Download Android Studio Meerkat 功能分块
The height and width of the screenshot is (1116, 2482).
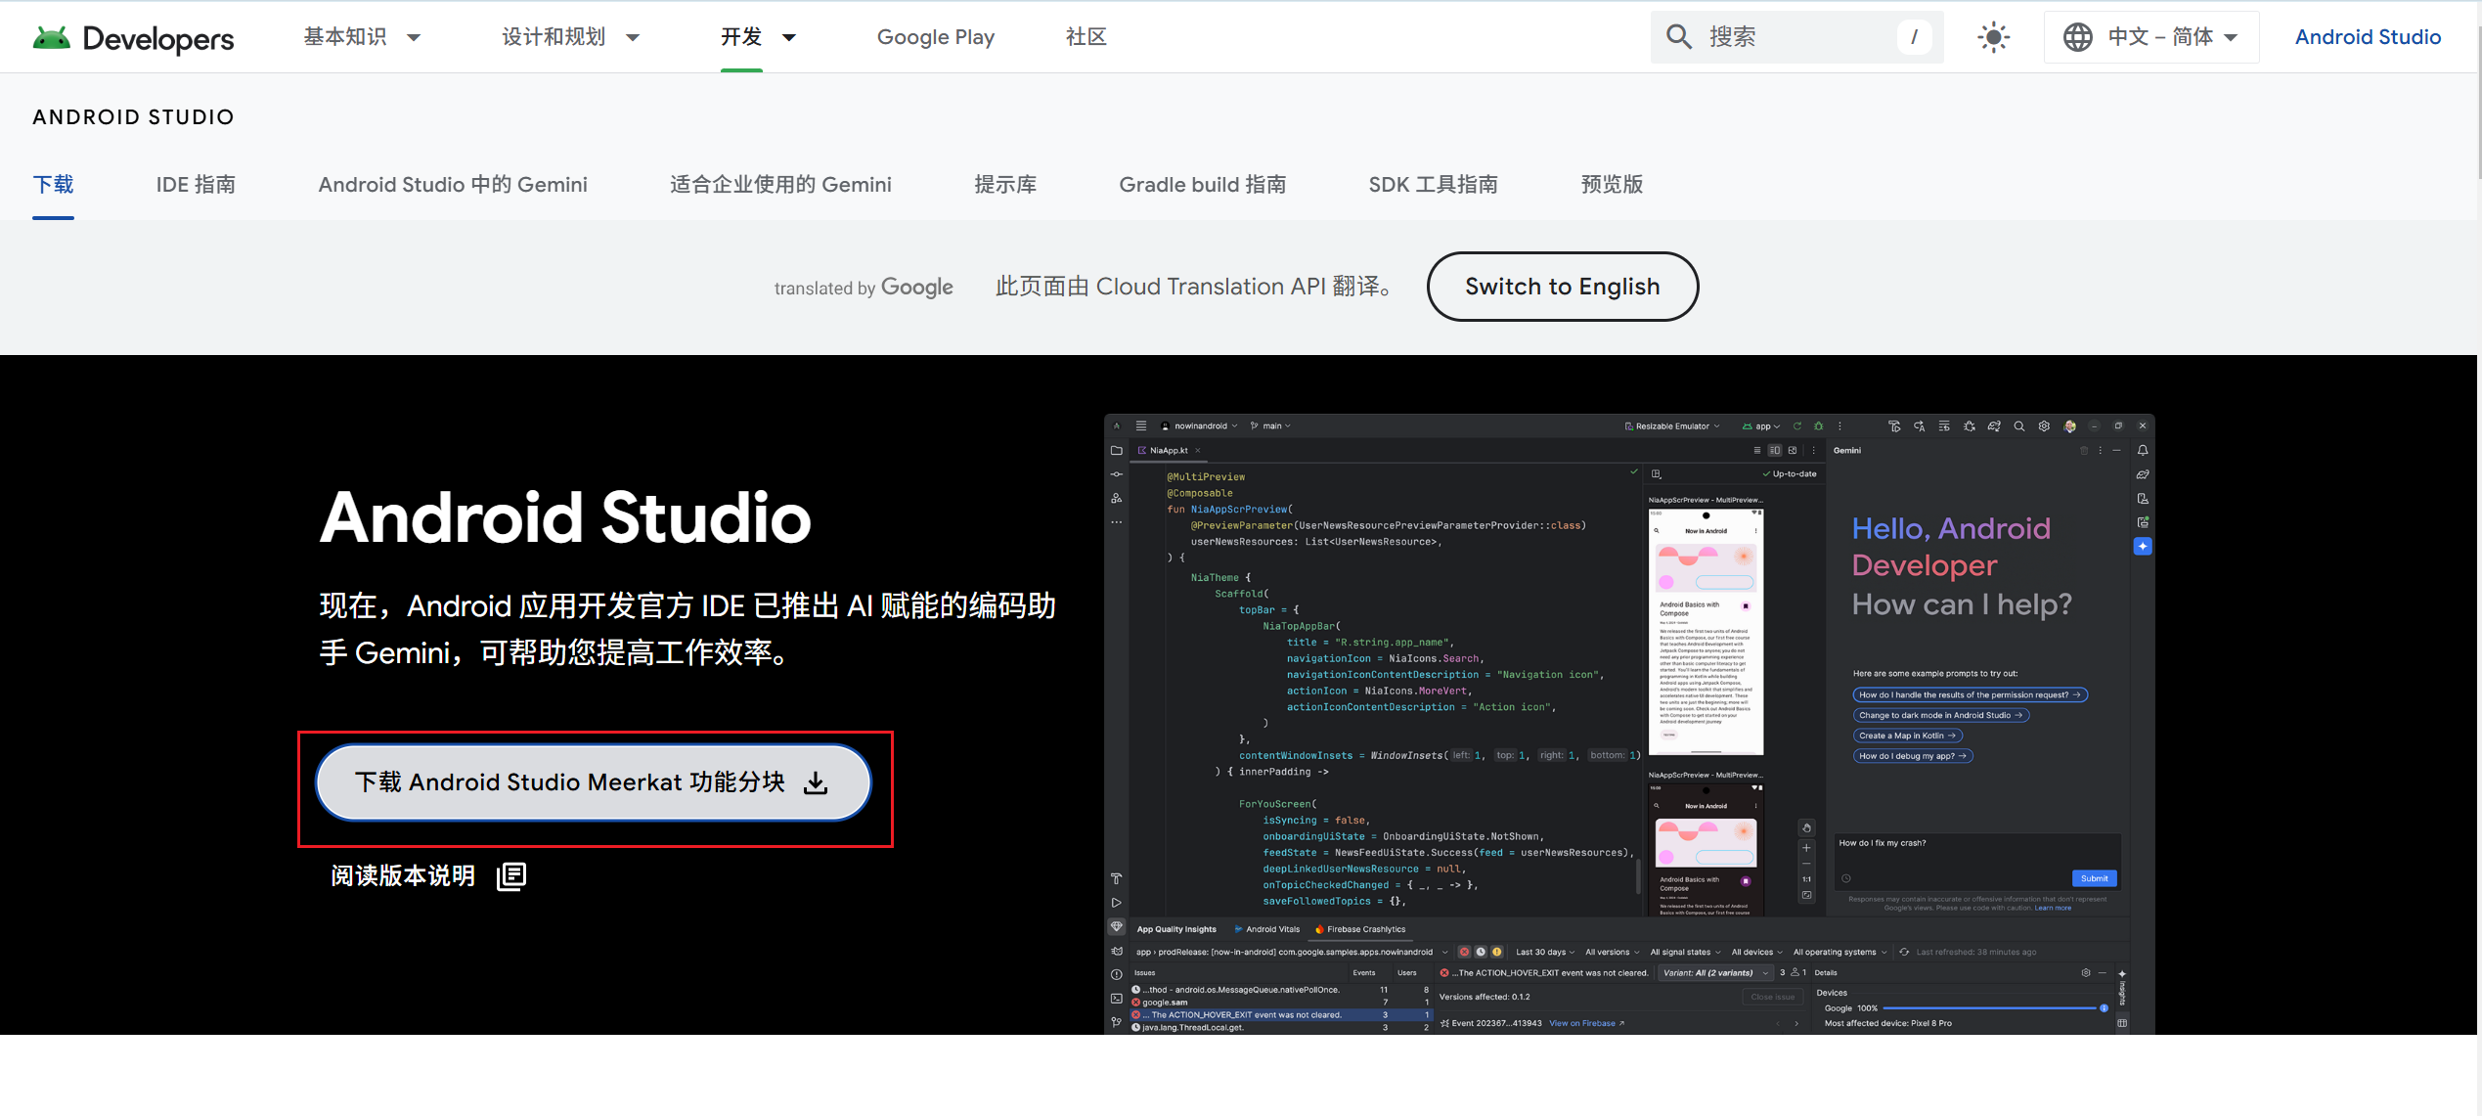[593, 782]
